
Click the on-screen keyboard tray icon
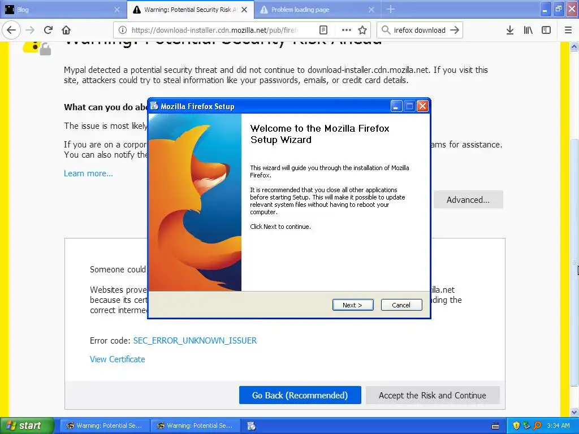[x=495, y=426]
